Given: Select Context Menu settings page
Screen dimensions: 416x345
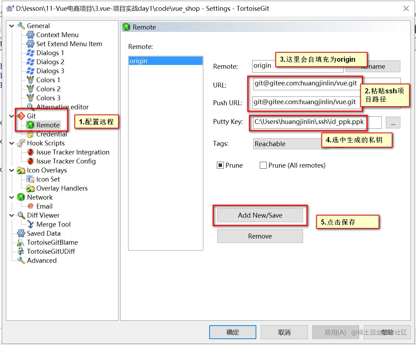Looking at the screenshot, I should tap(57, 35).
